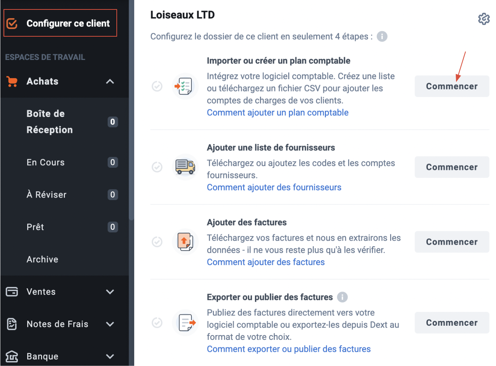
Task: Toggle the fournisseurs step completion checkmark
Action: [157, 167]
